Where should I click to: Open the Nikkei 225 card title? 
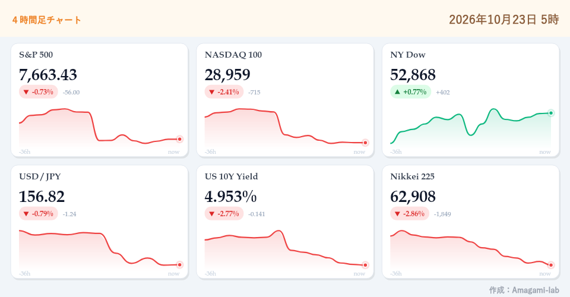[x=412, y=176]
